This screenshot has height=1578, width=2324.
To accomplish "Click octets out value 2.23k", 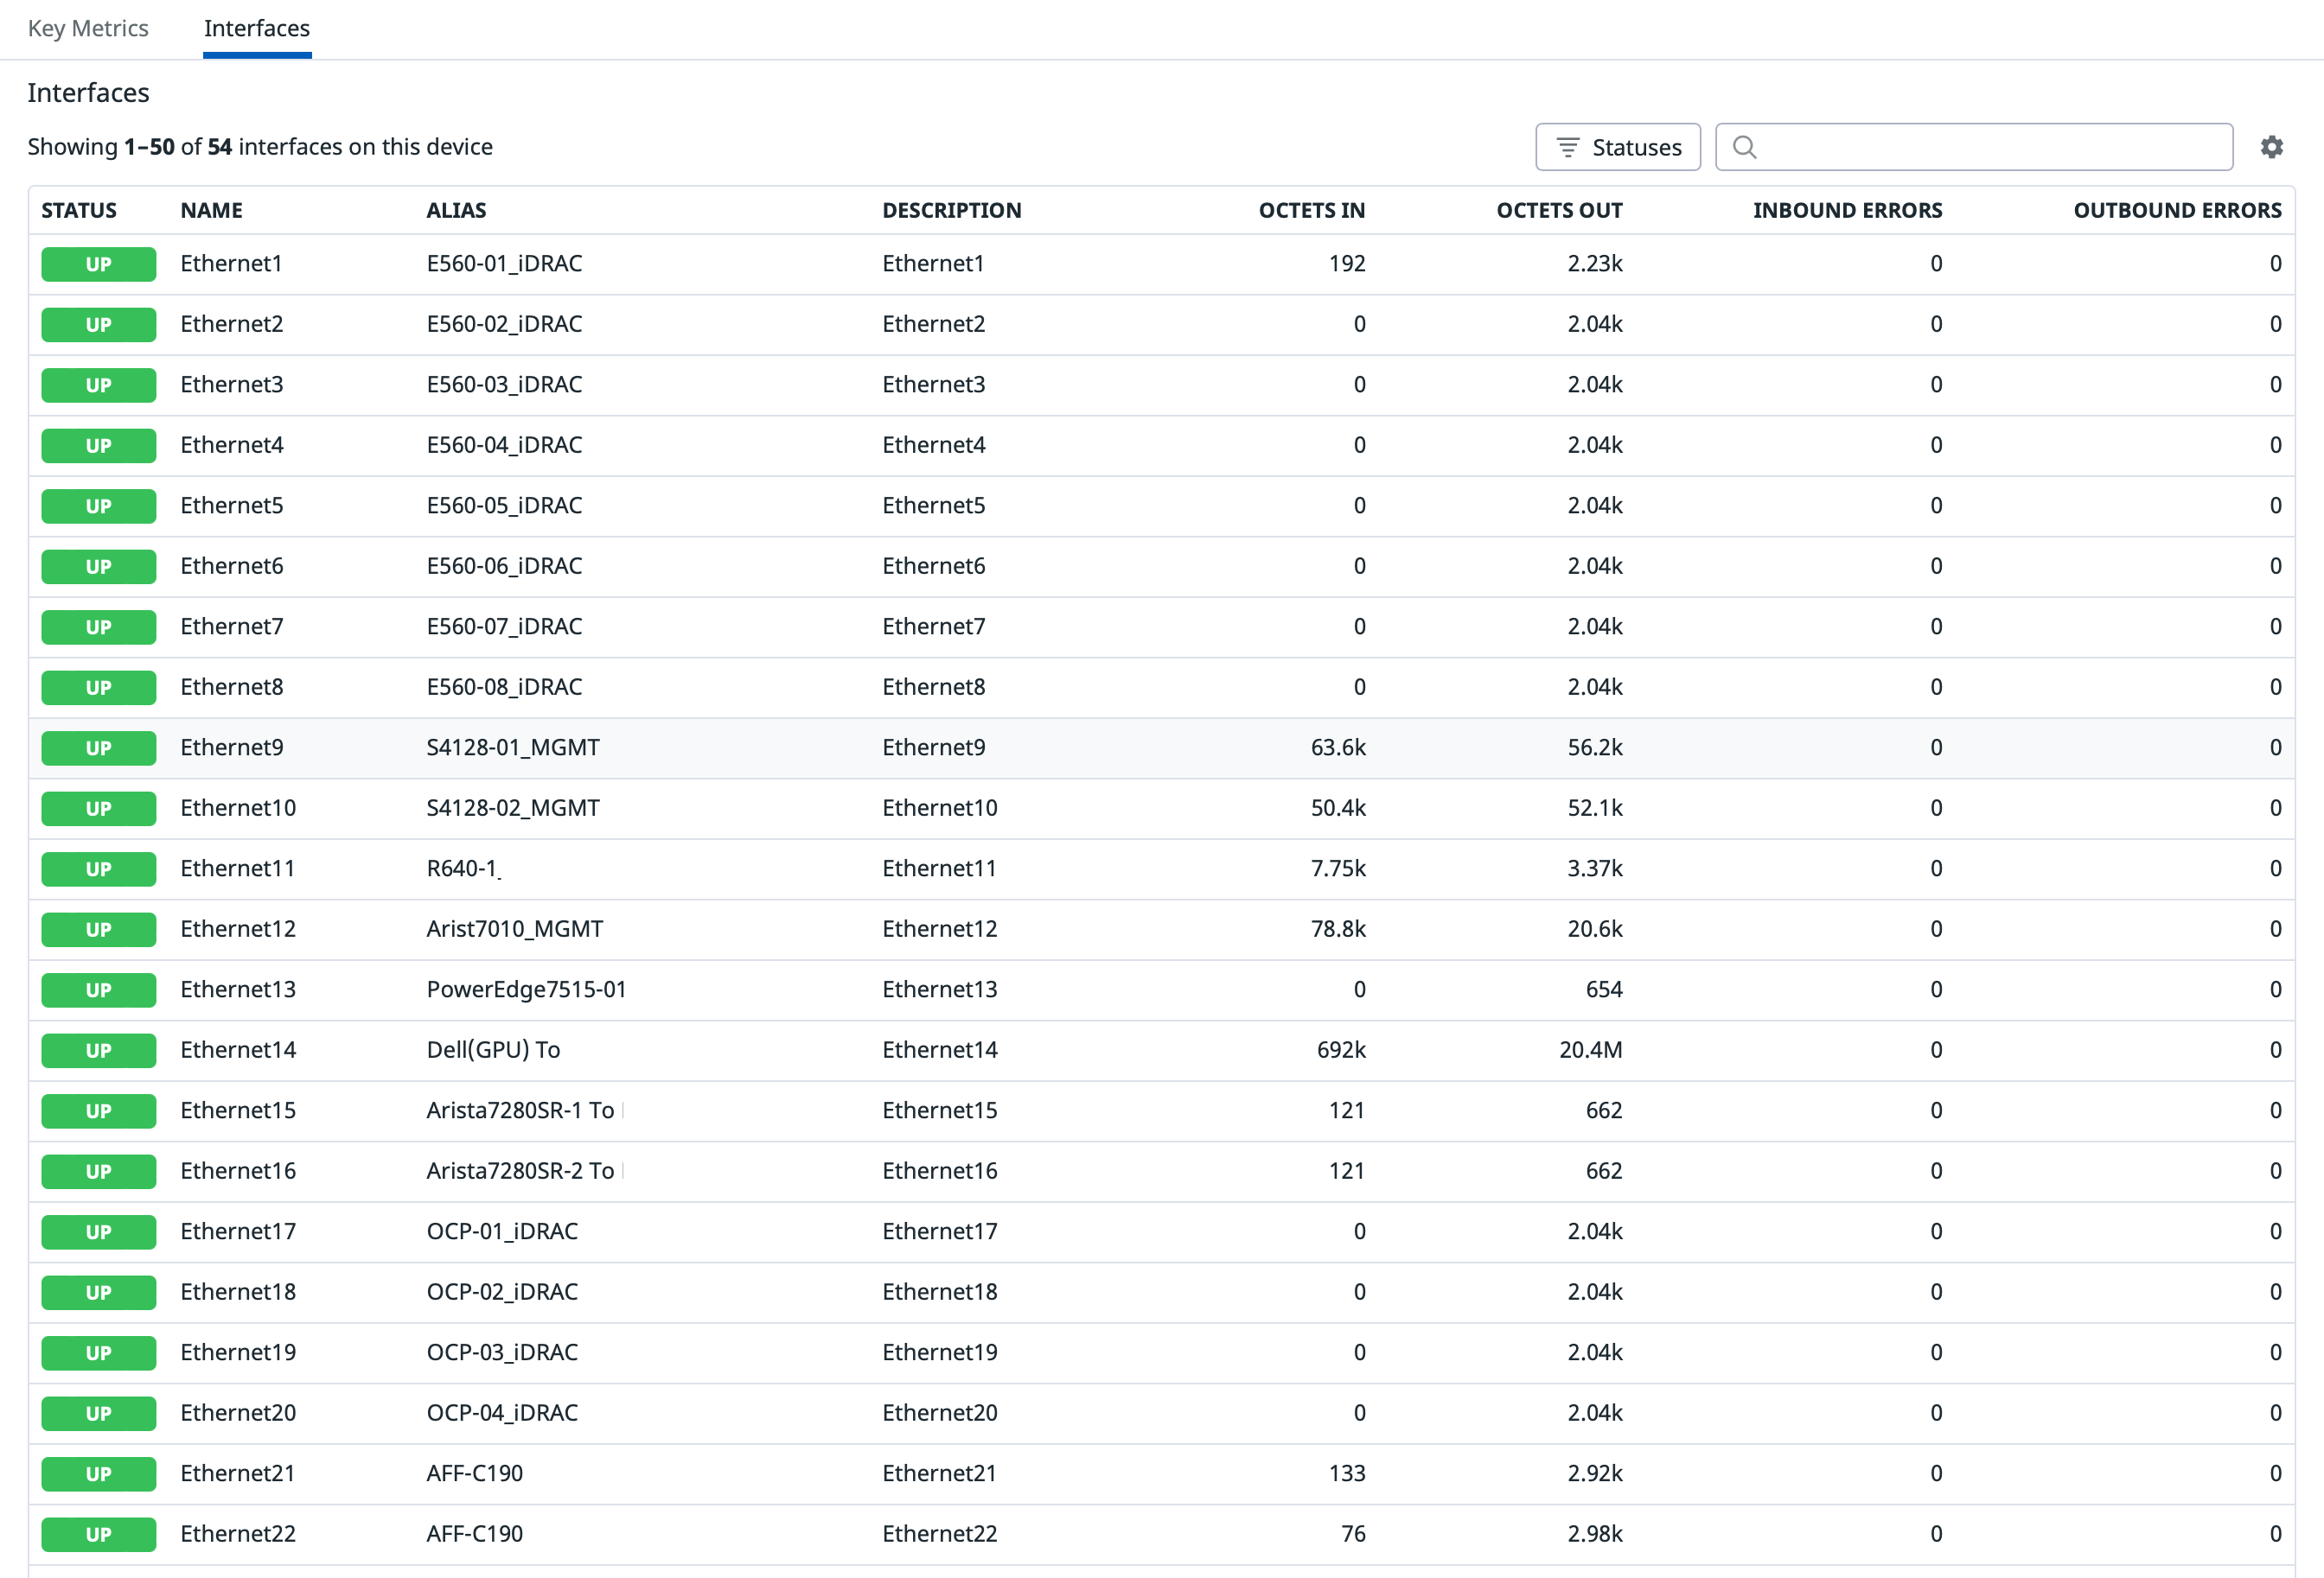I will [1595, 263].
